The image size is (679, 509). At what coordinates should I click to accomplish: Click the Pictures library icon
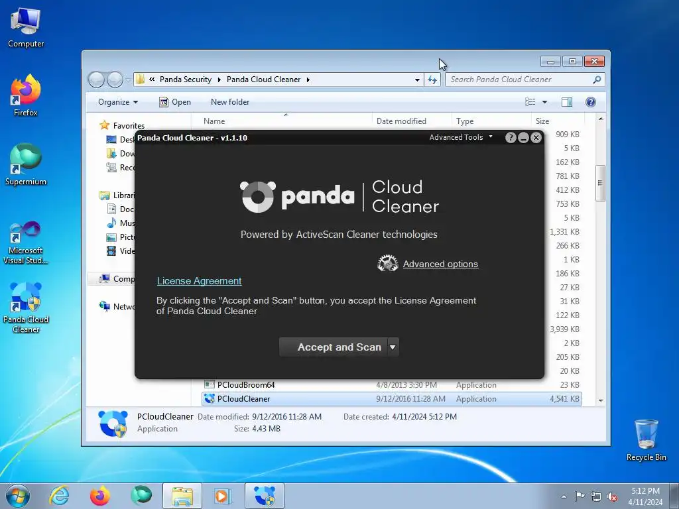111,237
